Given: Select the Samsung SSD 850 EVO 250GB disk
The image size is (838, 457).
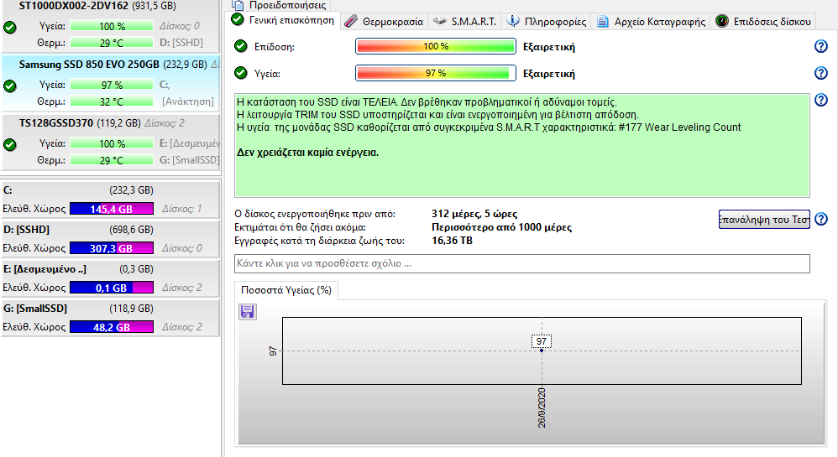Looking at the screenshot, I should 110,83.
